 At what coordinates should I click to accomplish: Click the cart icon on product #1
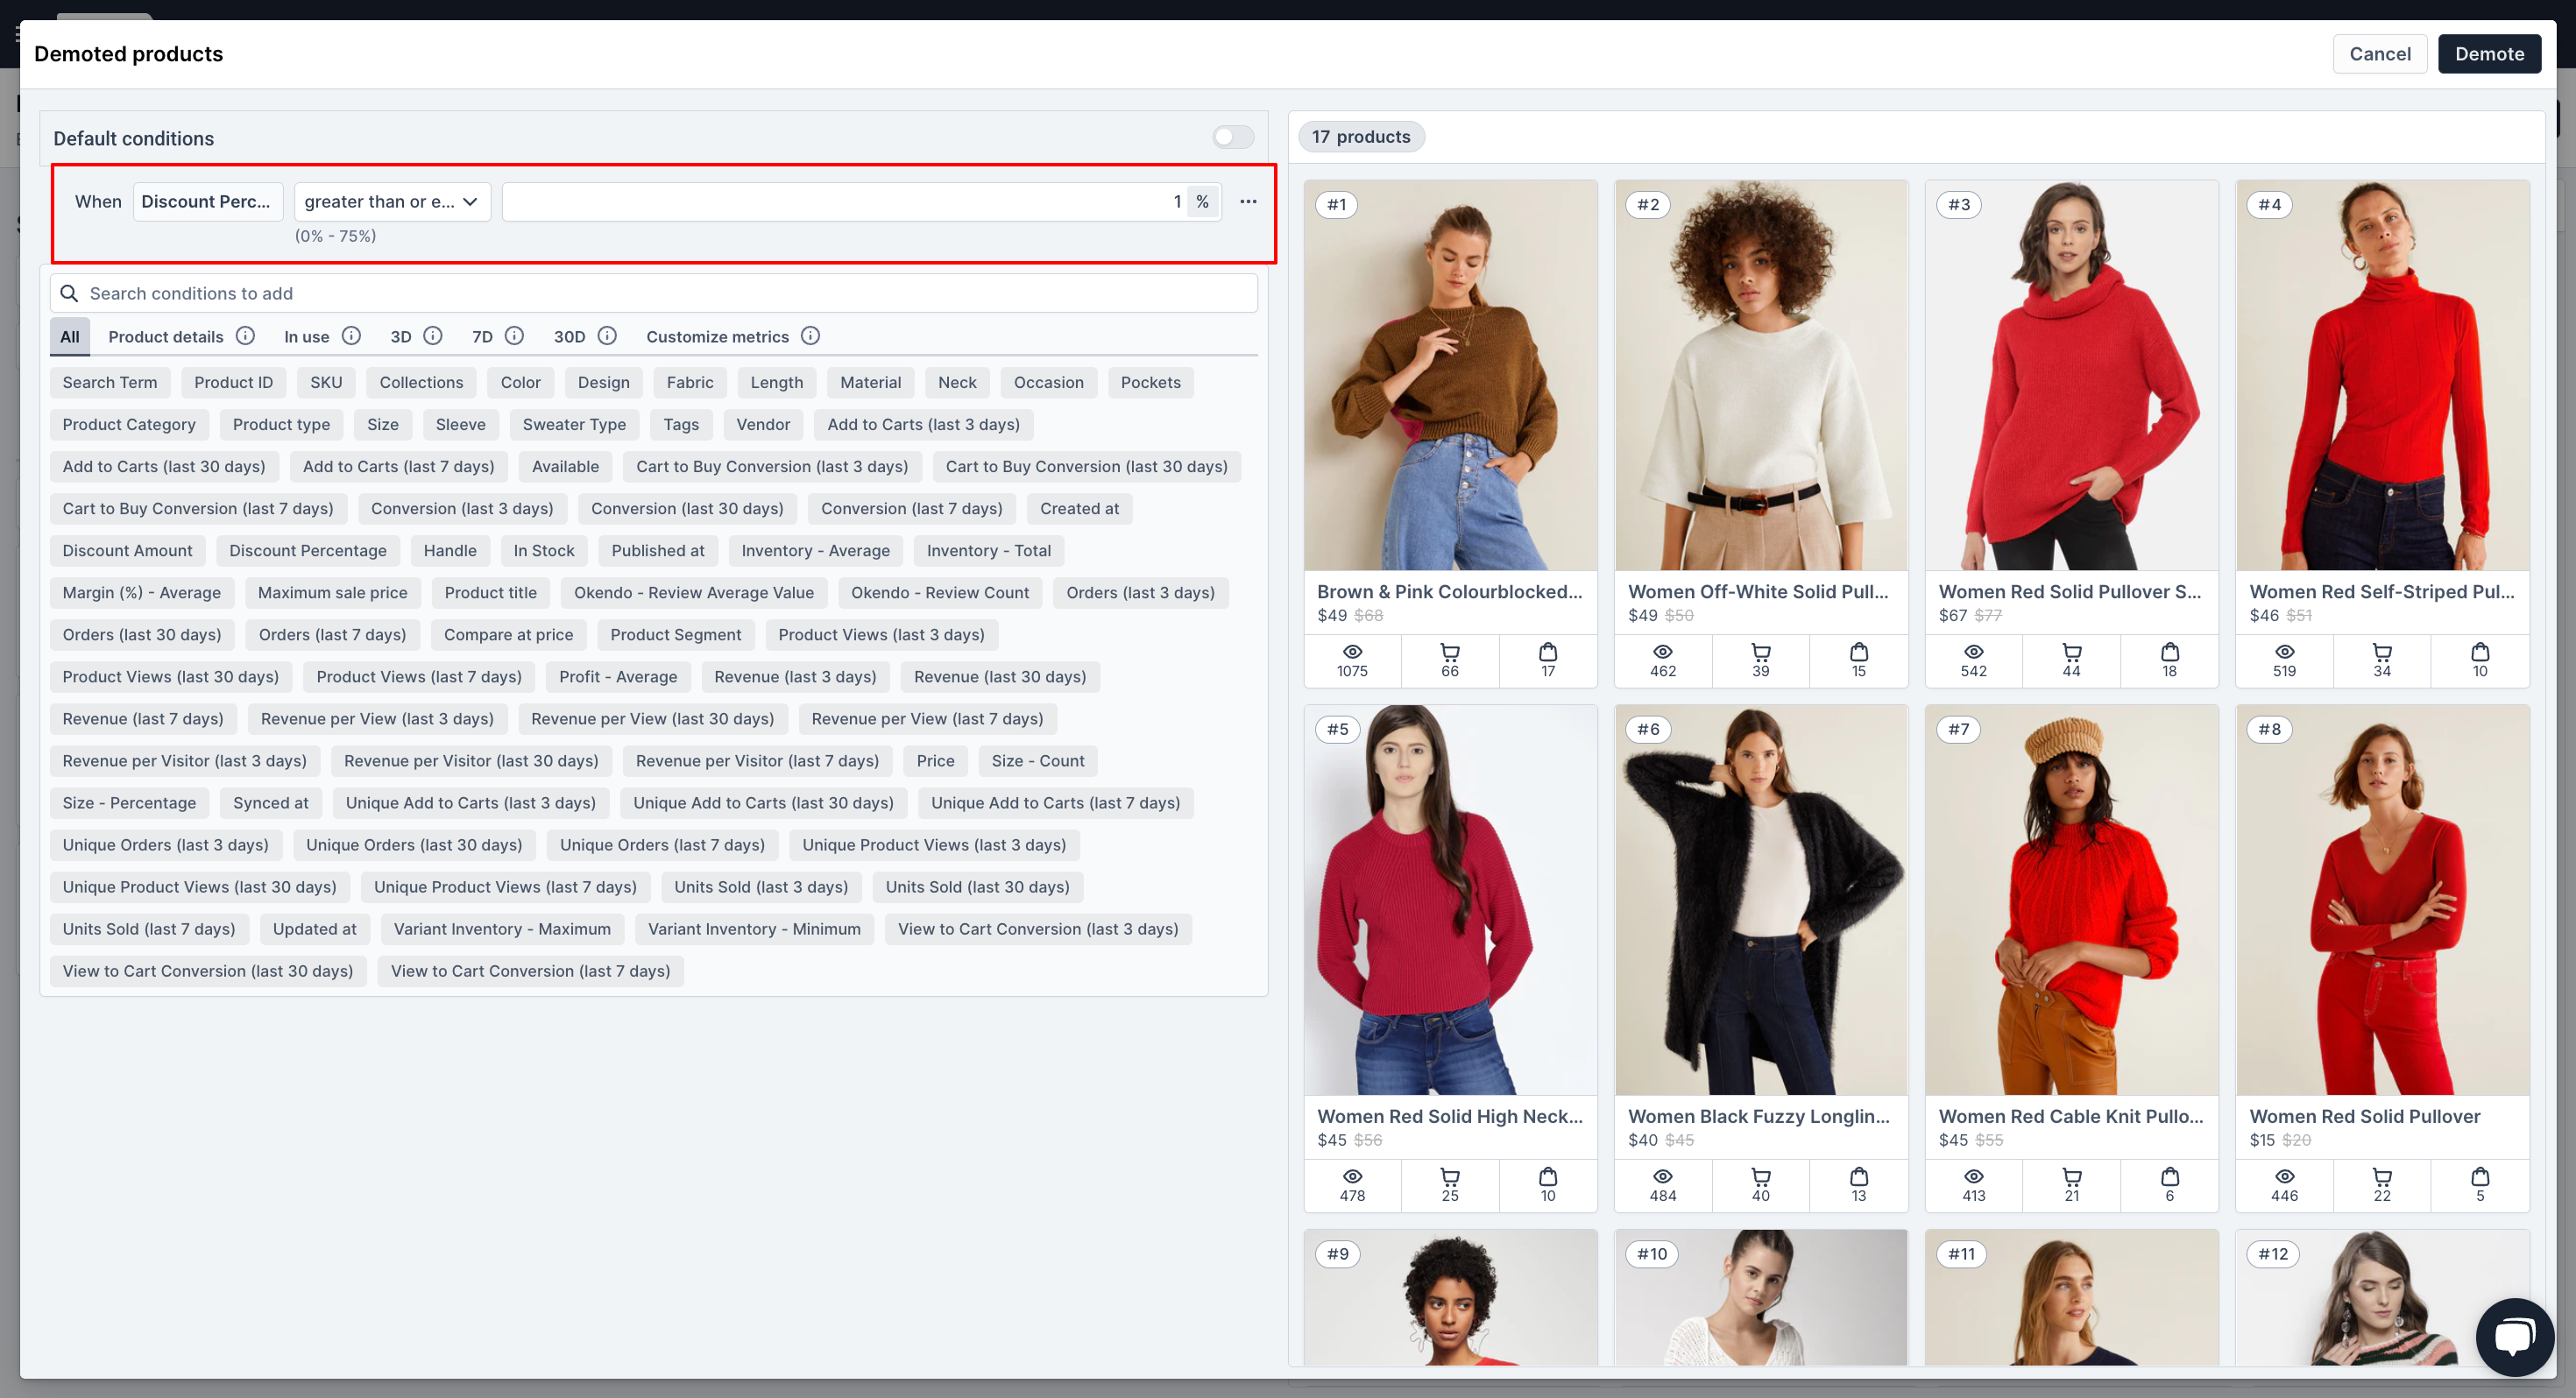point(1449,652)
